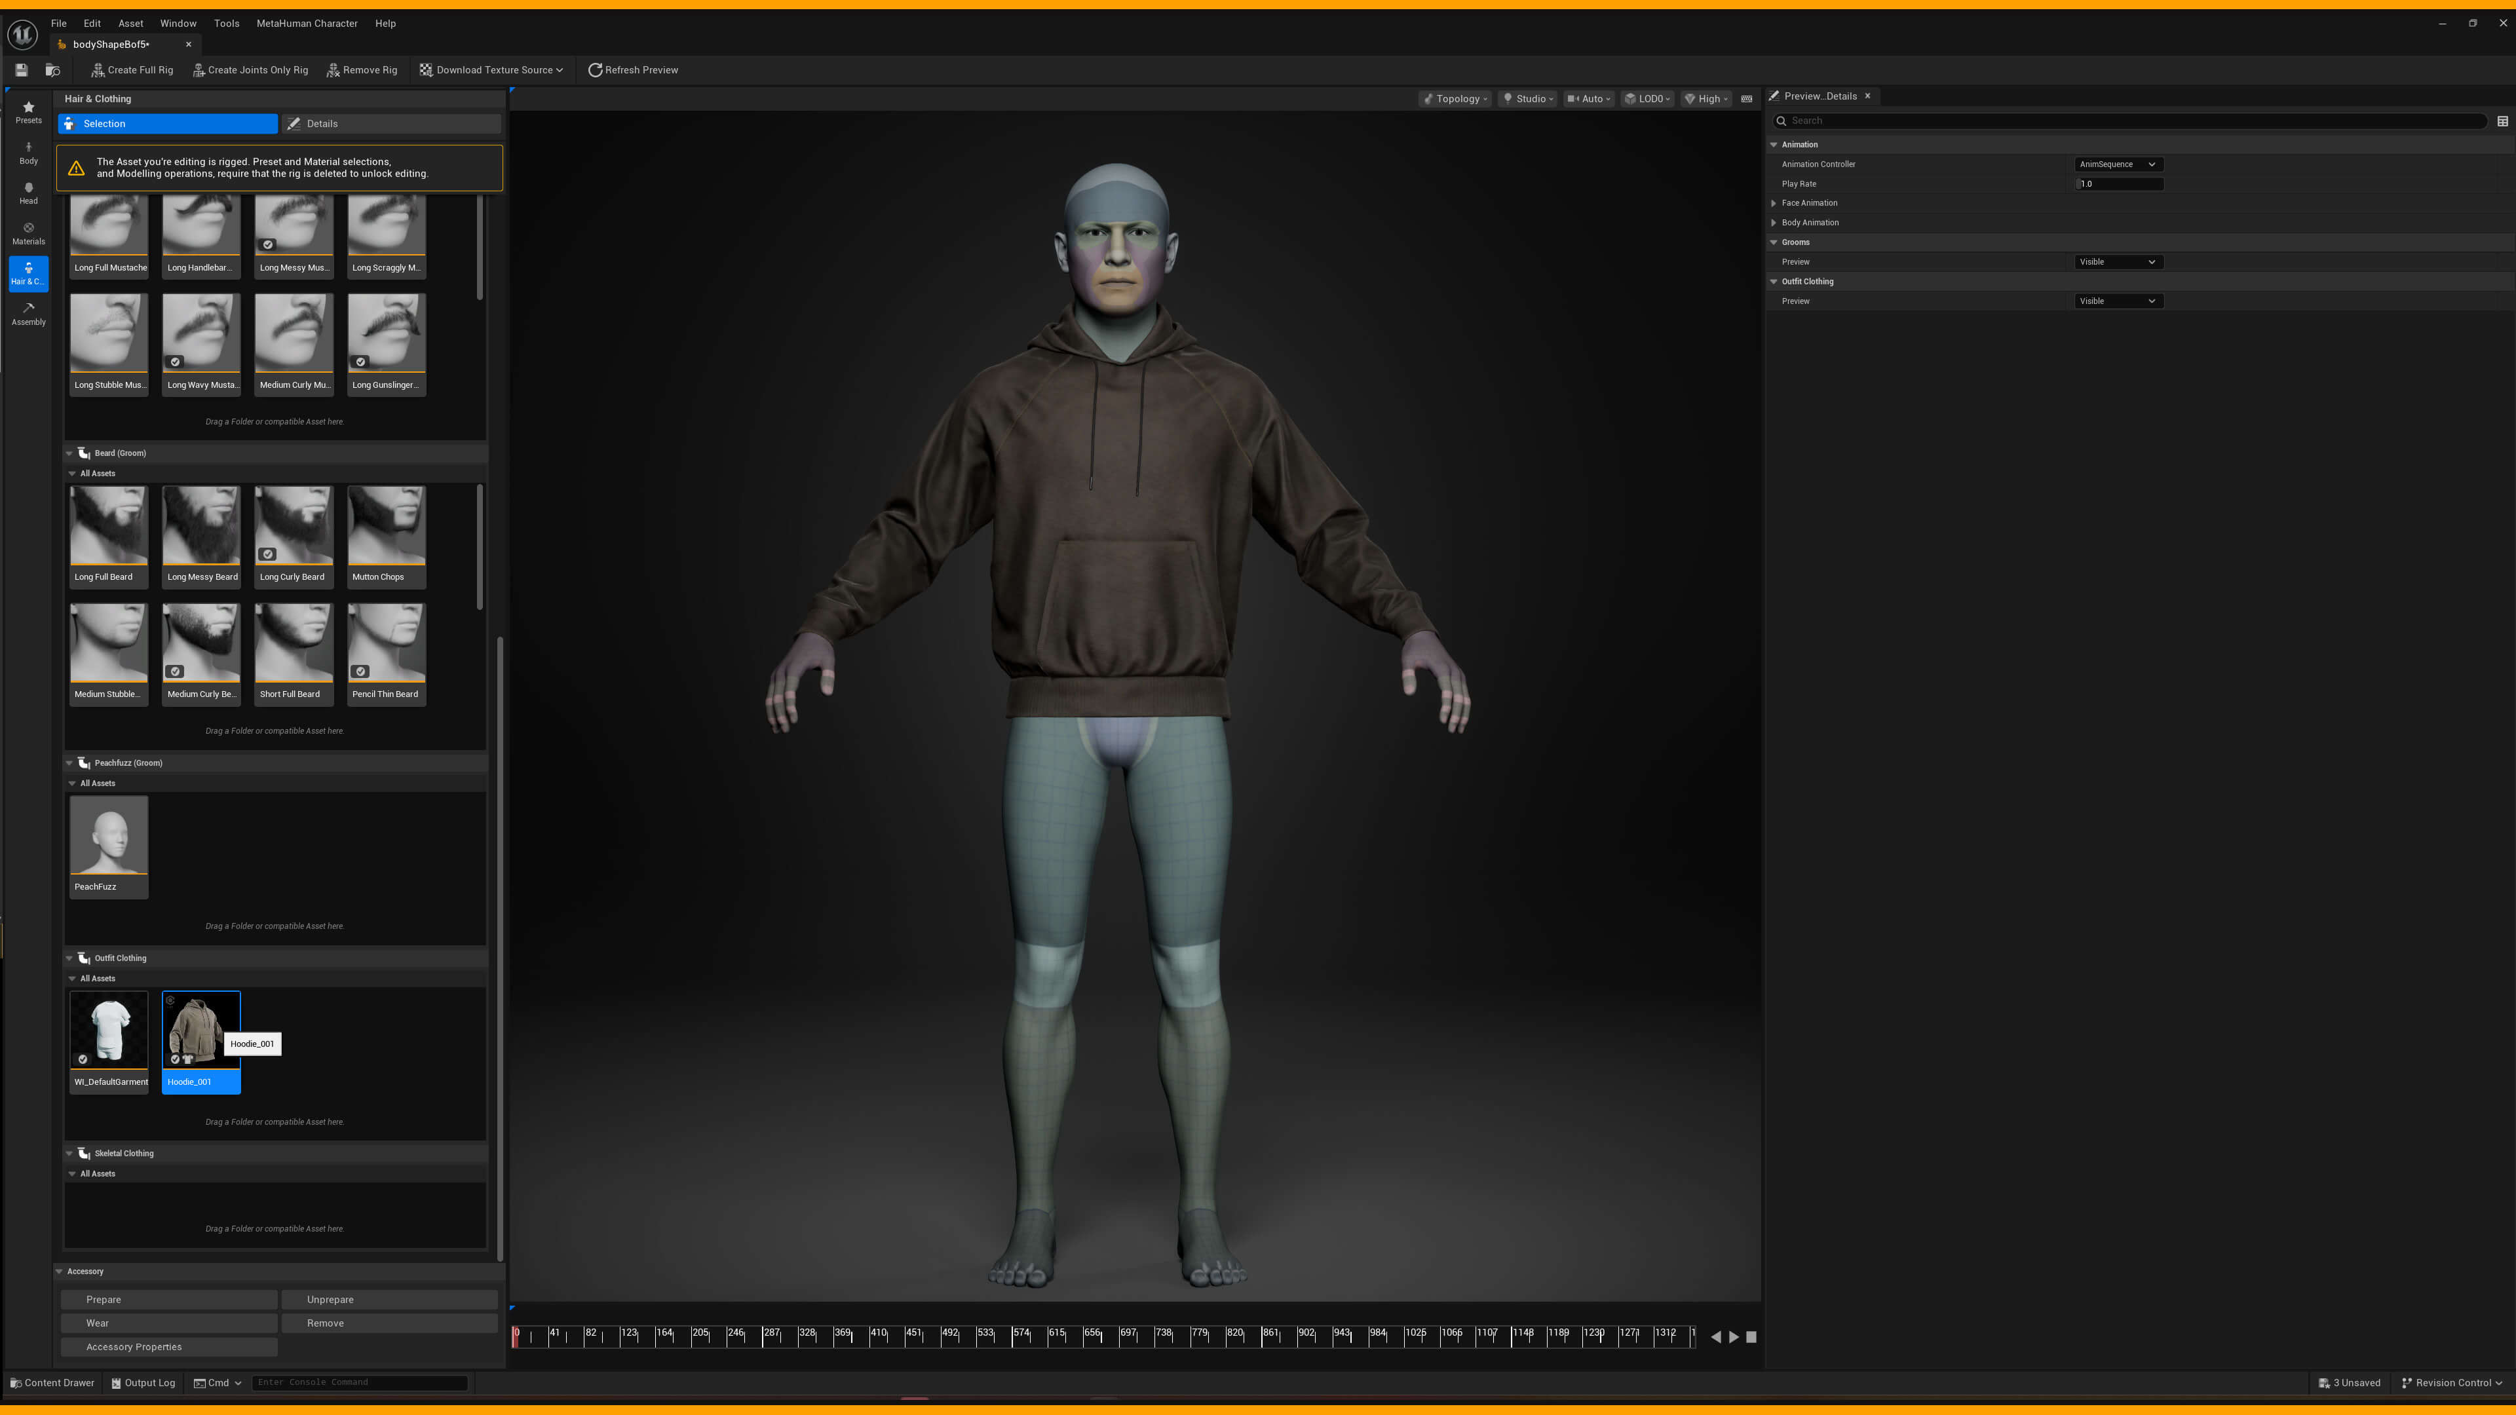Click the Save asset icon
The width and height of the screenshot is (2516, 1415).
click(x=22, y=69)
